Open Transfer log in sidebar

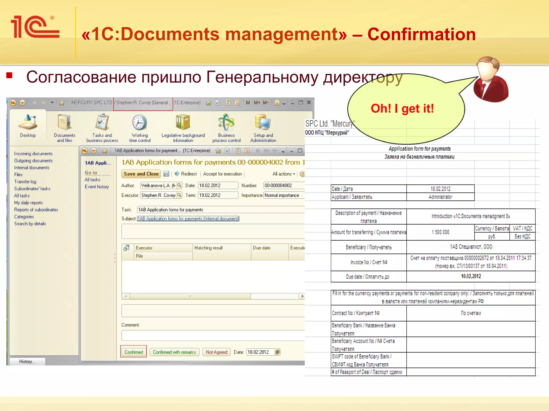click(x=25, y=181)
